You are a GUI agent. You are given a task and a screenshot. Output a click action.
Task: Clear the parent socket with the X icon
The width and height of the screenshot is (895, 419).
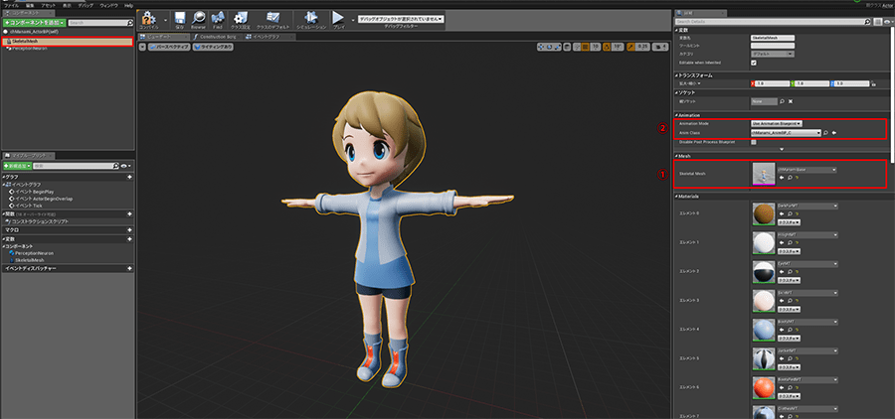click(793, 101)
